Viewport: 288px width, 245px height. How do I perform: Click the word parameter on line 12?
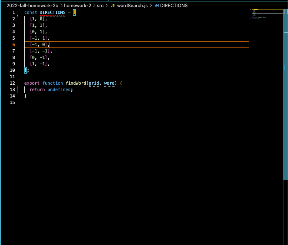109,83
